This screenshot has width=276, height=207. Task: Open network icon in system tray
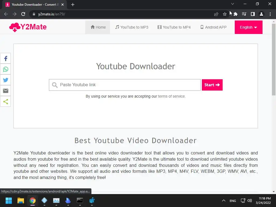point(243,201)
